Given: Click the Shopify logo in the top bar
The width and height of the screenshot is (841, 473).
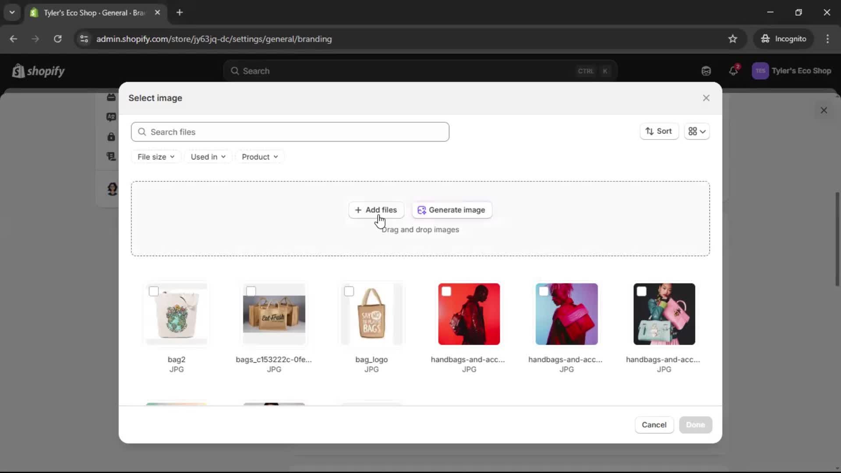Looking at the screenshot, I should tap(39, 71).
